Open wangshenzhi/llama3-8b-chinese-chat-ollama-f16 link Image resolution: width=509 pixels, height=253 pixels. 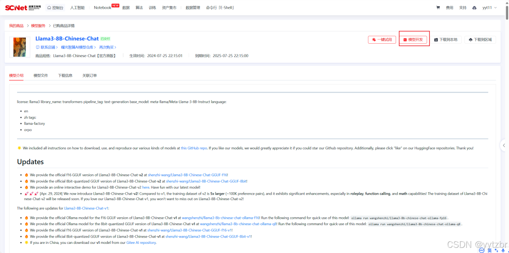click(x=221, y=218)
